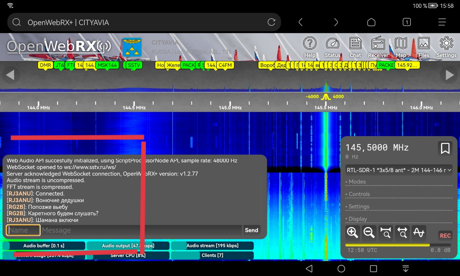The height and width of the screenshot is (276, 460).
Task: Open the Help icon in the header
Action: point(310,47)
